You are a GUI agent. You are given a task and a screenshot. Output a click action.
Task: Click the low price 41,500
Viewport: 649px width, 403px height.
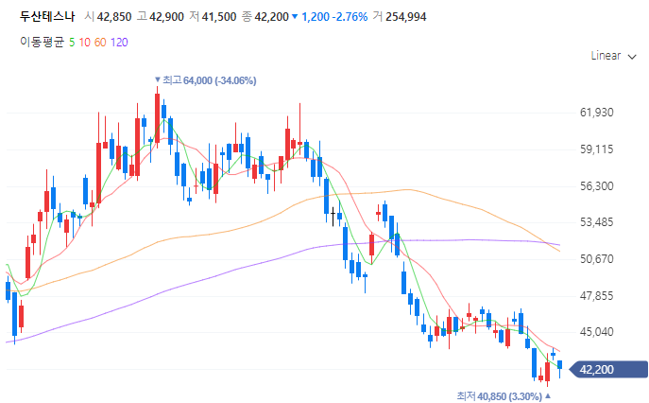[x=219, y=17]
